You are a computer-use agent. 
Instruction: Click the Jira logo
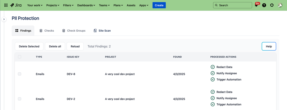point(16,5)
